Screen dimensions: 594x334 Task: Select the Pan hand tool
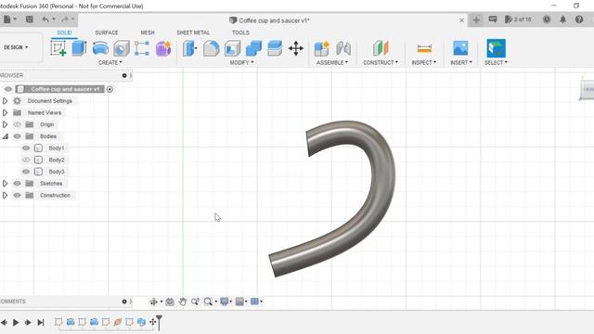(x=183, y=302)
